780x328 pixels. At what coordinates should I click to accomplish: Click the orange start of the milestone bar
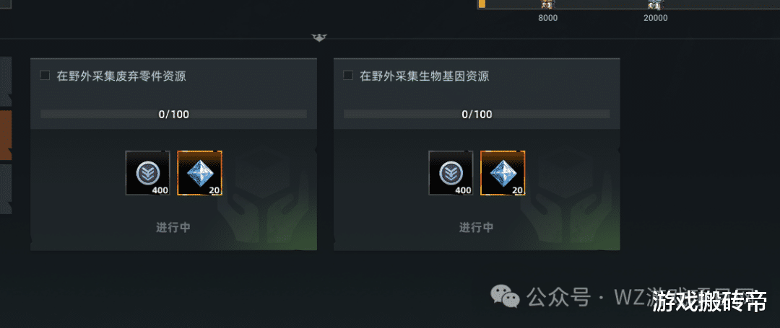[482, 4]
